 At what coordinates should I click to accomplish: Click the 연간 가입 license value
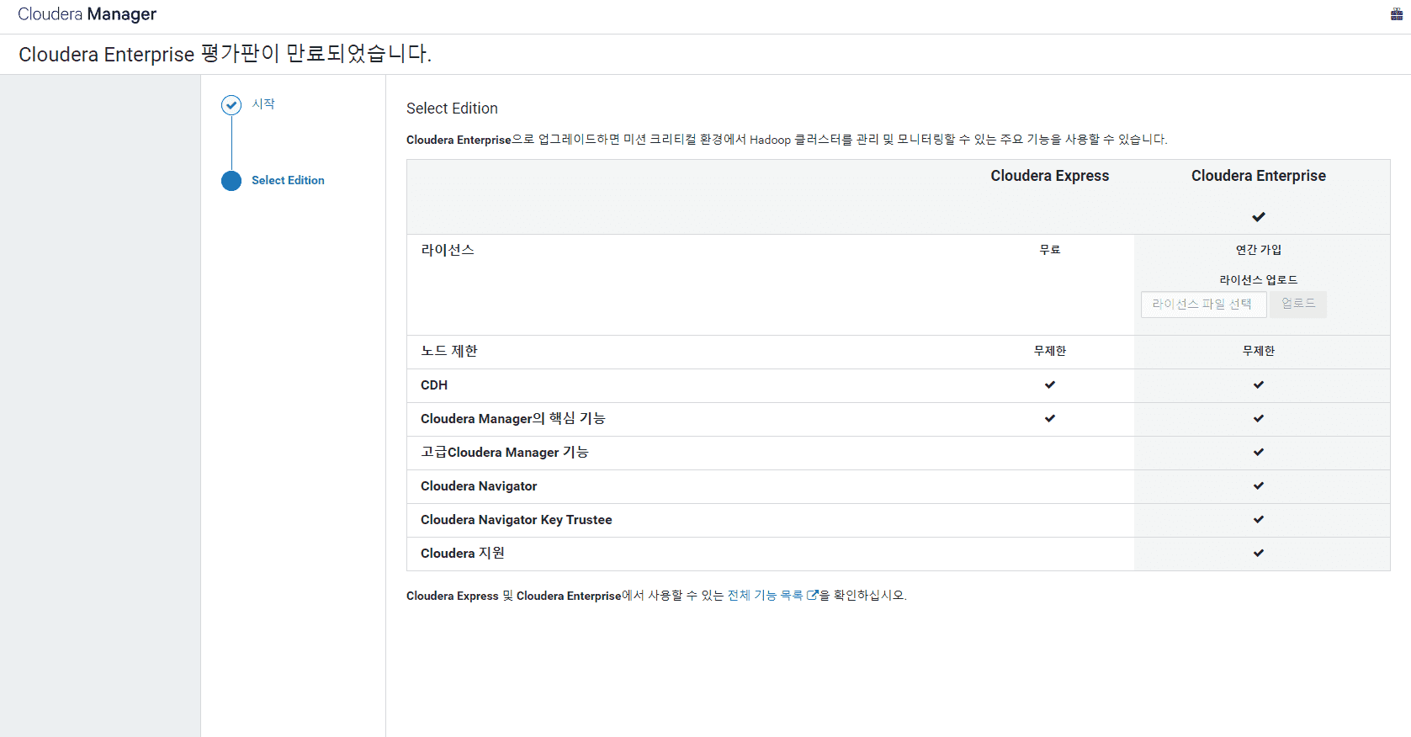(x=1259, y=250)
